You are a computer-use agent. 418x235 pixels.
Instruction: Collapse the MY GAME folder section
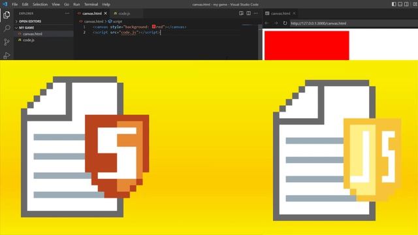pyautogui.click(x=44, y=27)
